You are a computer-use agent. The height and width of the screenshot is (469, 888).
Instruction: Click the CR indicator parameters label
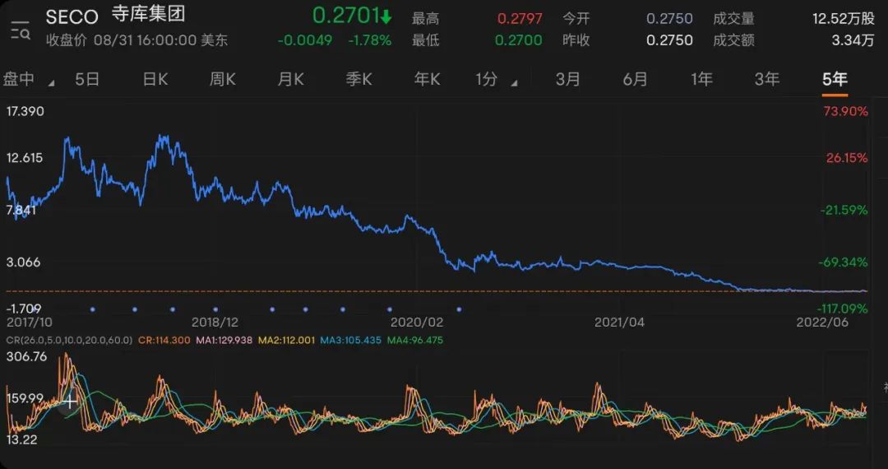coord(69,341)
